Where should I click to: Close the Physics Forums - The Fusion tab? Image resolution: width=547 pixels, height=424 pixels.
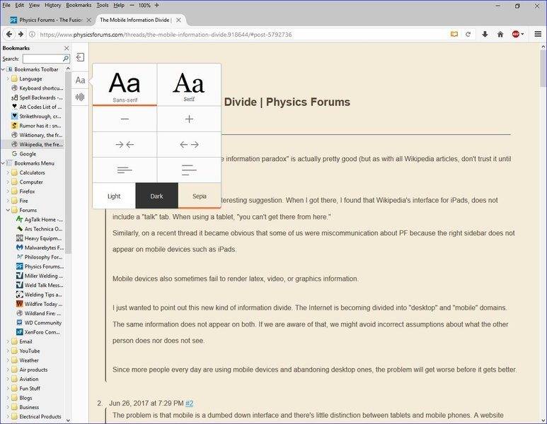pyautogui.click(x=89, y=20)
